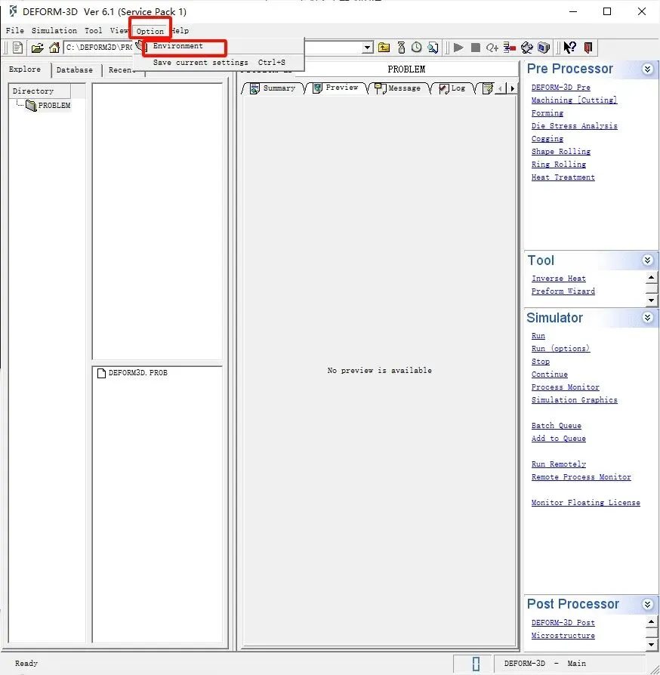The image size is (660, 675).
Task: Open the Preview tab
Action: (x=336, y=88)
